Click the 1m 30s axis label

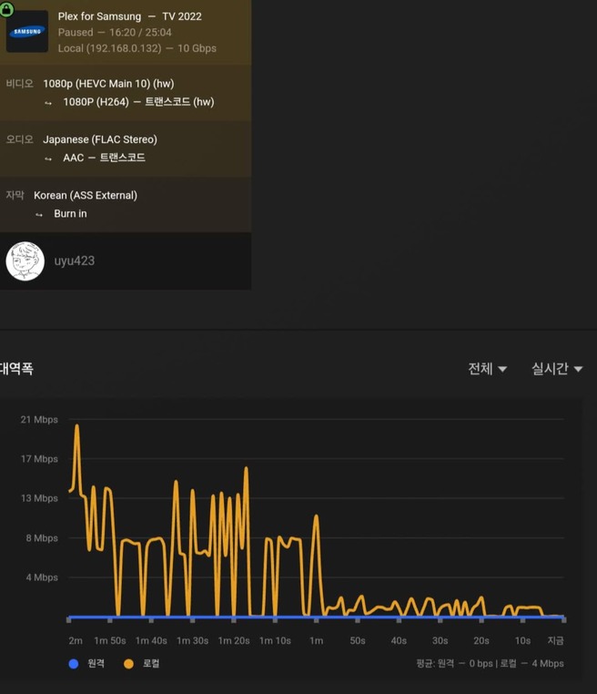click(x=192, y=640)
